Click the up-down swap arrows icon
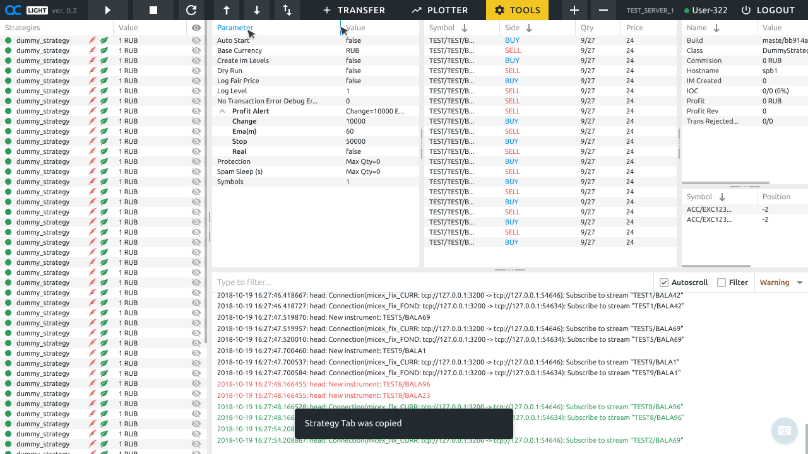The image size is (808, 454). click(x=287, y=10)
